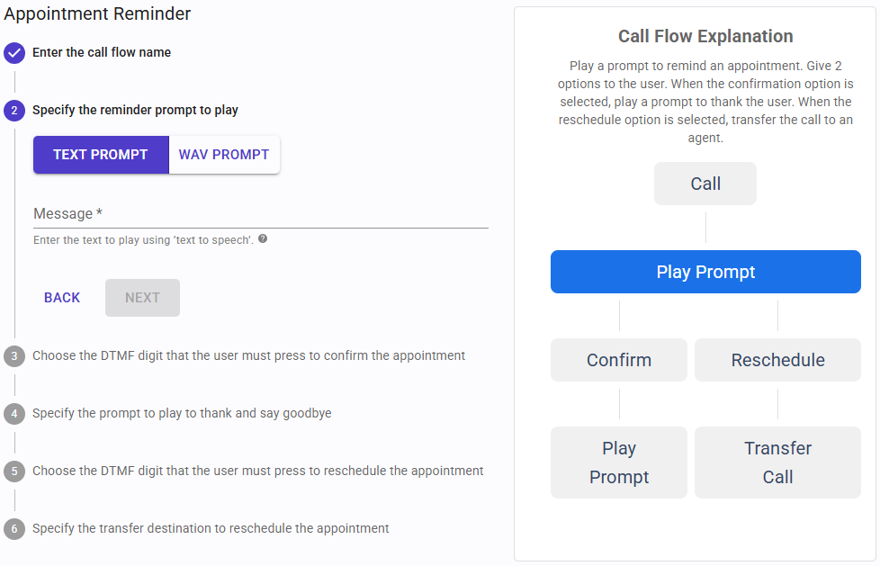This screenshot has height=566, width=880.
Task: Click the step 6 number circle
Action: (14, 529)
